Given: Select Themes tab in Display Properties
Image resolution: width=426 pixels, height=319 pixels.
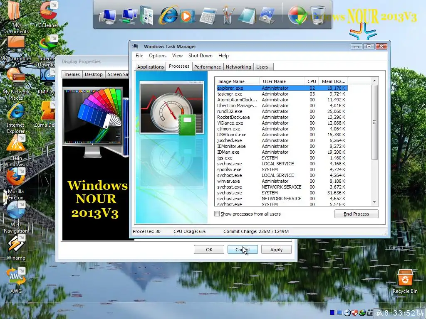Looking at the screenshot, I should click(x=72, y=74).
